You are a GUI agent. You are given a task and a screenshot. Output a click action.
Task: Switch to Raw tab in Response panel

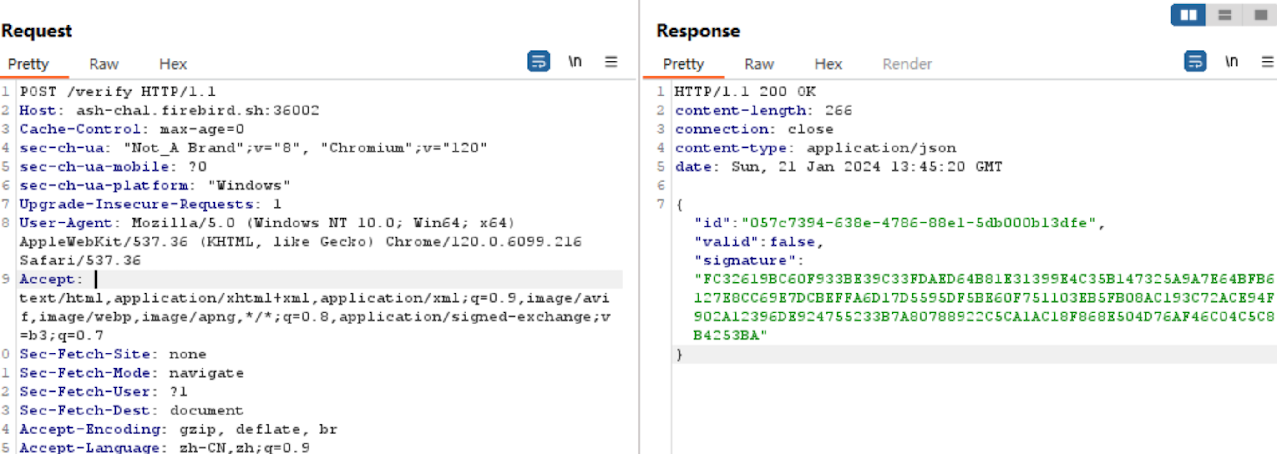[x=759, y=64]
